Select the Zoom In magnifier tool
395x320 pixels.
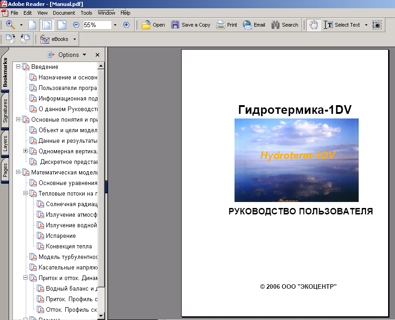(x=10, y=25)
